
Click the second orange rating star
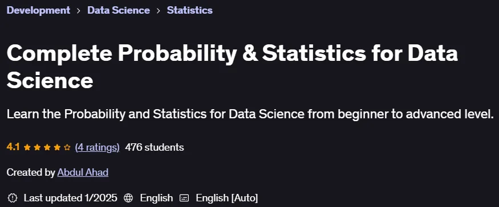[37, 148]
